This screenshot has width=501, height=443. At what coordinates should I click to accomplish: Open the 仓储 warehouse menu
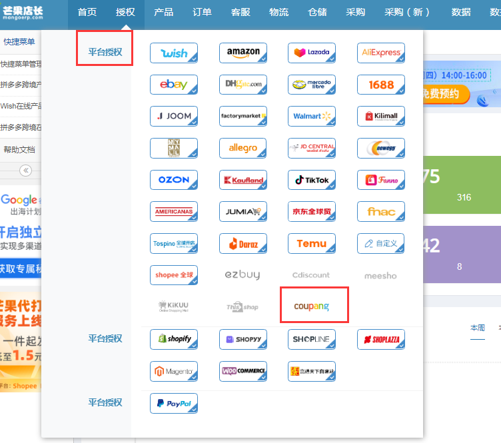[x=317, y=12]
